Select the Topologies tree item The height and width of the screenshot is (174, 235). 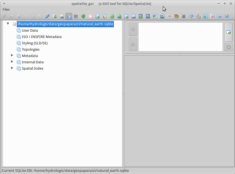click(31, 49)
